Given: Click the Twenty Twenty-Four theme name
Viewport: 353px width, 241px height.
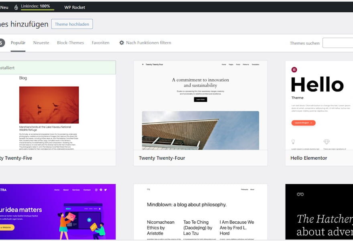Looking at the screenshot, I should pos(162,158).
